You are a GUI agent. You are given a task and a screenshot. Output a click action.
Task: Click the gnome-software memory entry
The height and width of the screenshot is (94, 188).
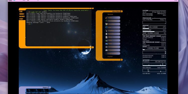click(154, 38)
